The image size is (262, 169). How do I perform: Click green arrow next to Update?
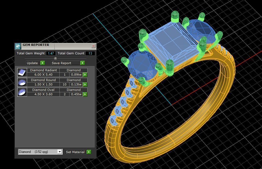click(43, 63)
